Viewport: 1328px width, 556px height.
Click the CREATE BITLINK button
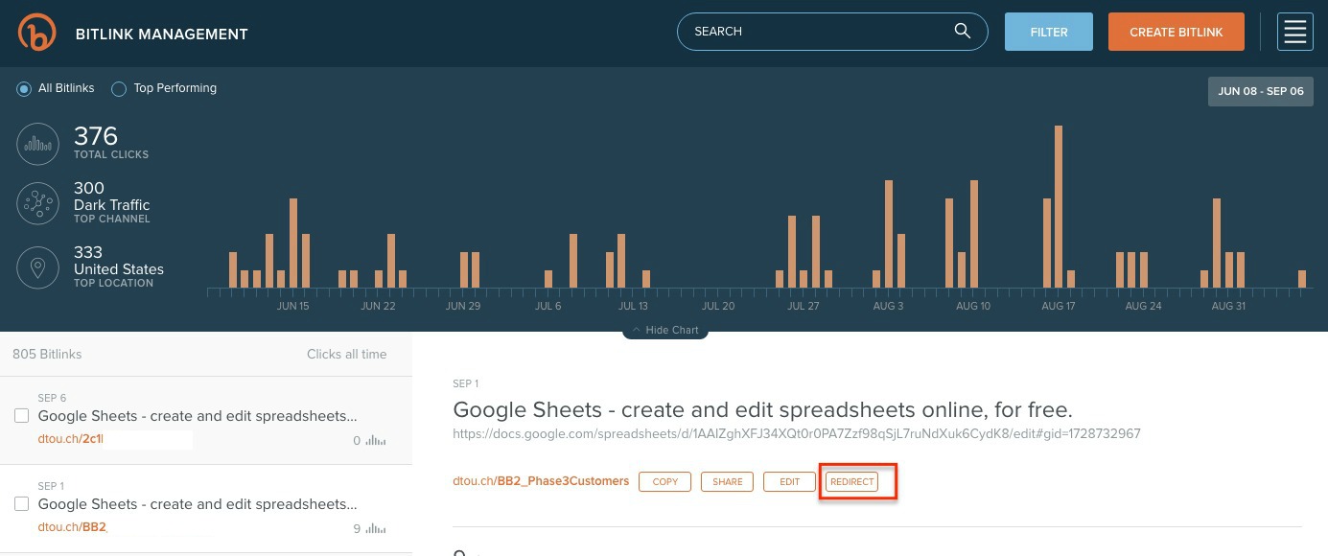1176,32
